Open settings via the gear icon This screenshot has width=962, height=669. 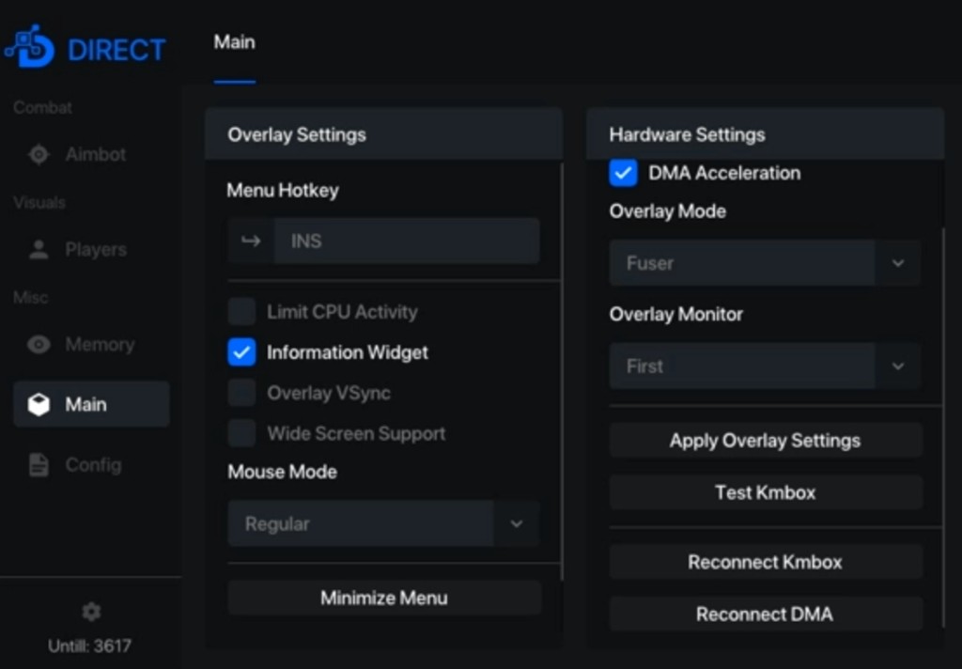tap(90, 613)
